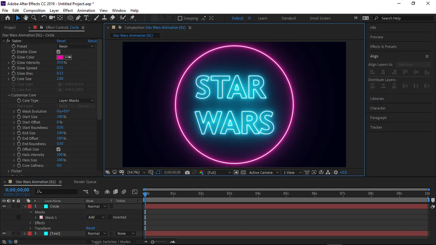Select the Eraser tool
436x245 pixels.
coord(112,18)
